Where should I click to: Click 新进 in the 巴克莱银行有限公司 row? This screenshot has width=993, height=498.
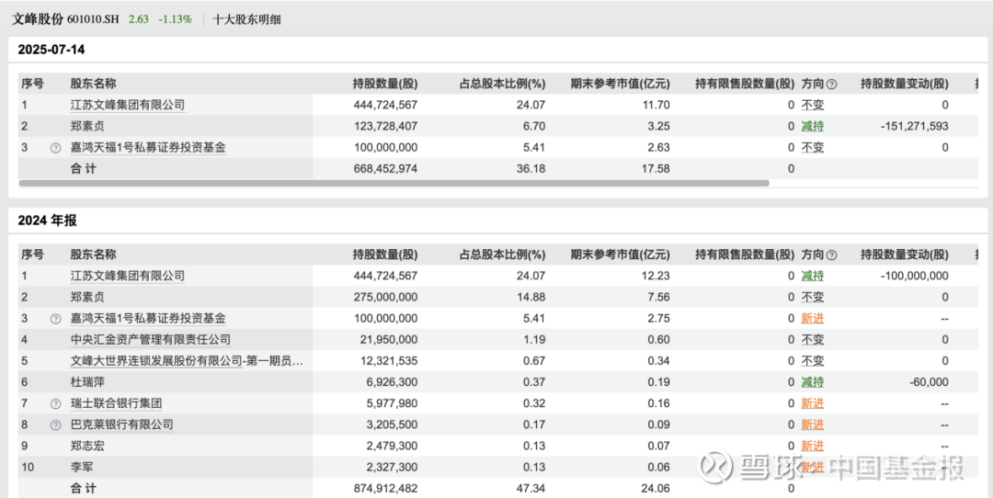813,424
